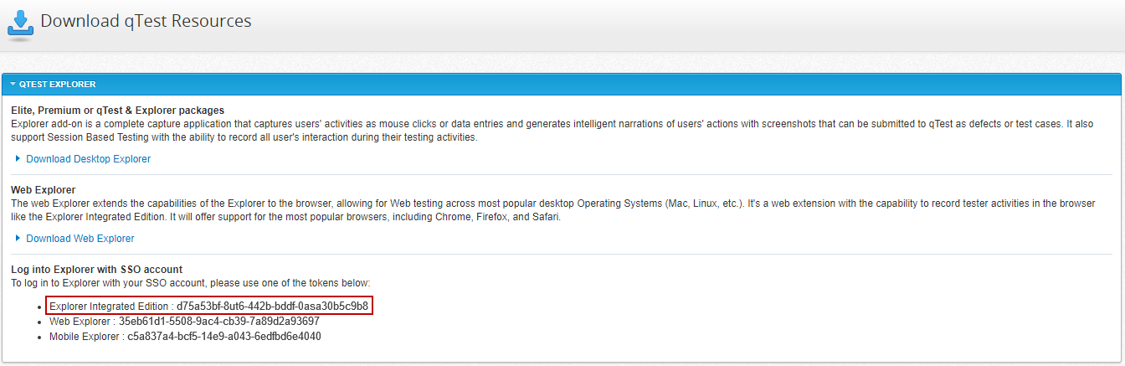Viewport: 1125px width, 366px height.
Task: Click the download icon beside the page title
Action: tap(20, 23)
